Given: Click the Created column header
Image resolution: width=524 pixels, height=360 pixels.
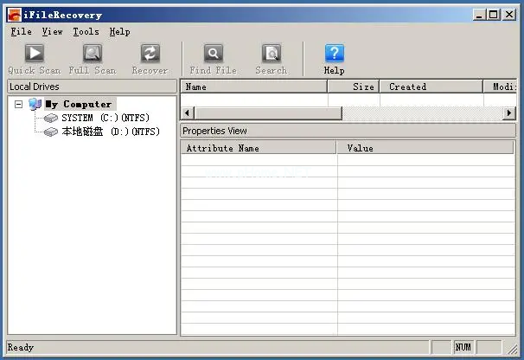Looking at the screenshot, I should [x=430, y=87].
